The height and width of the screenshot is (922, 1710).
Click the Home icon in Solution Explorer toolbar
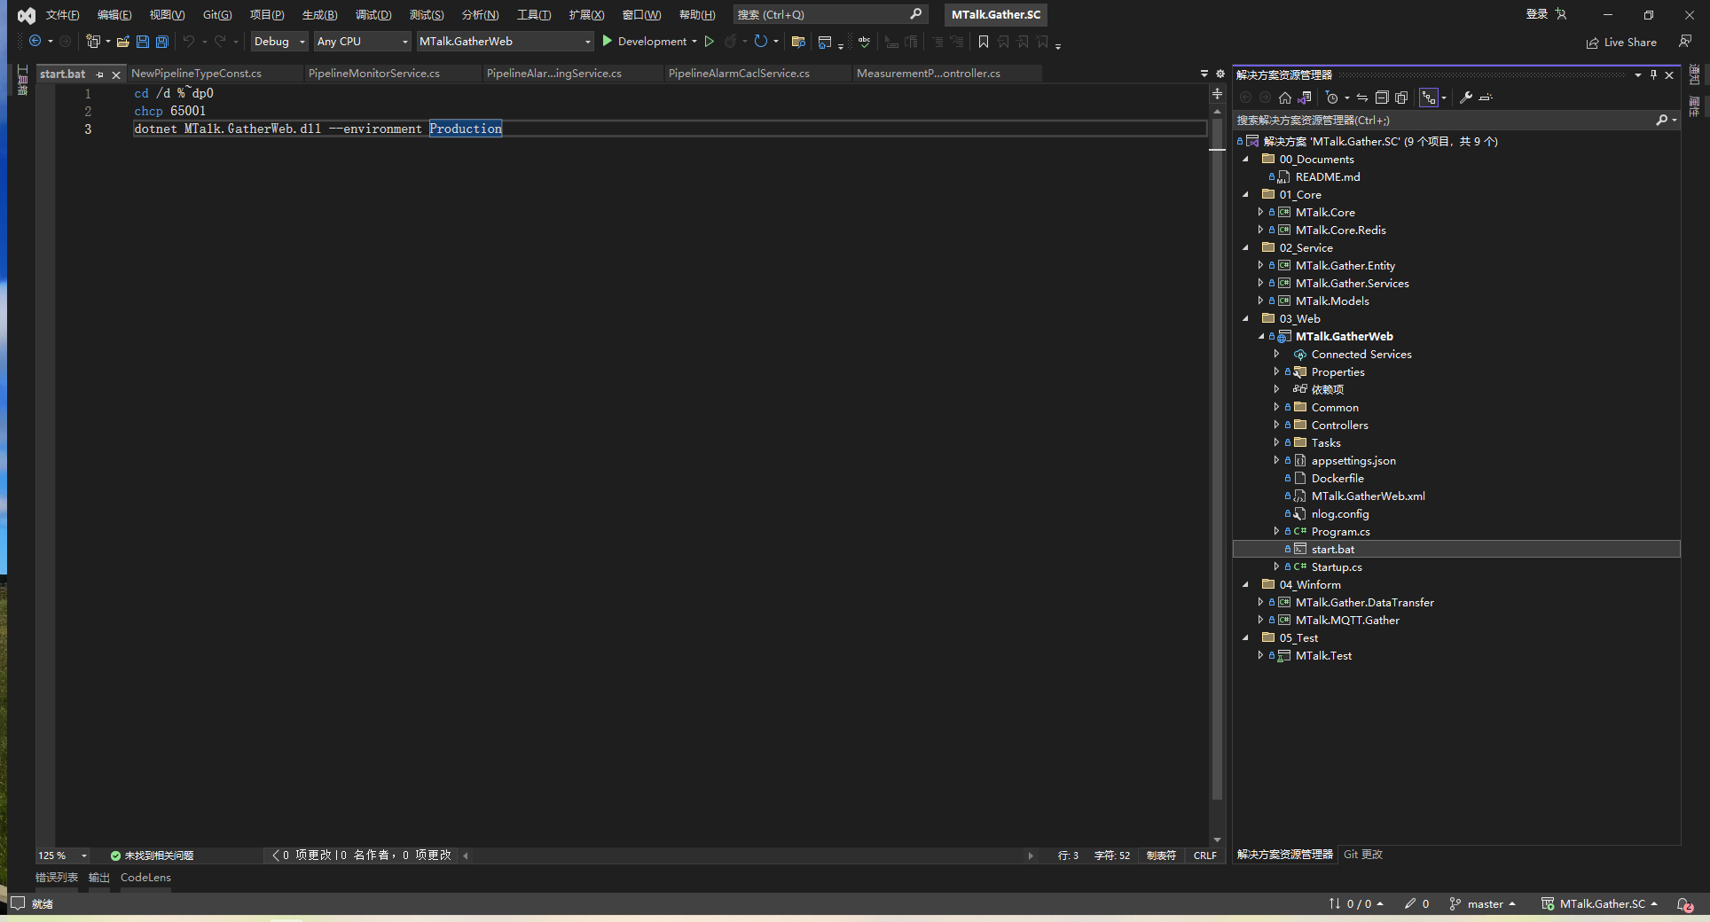[x=1284, y=98]
